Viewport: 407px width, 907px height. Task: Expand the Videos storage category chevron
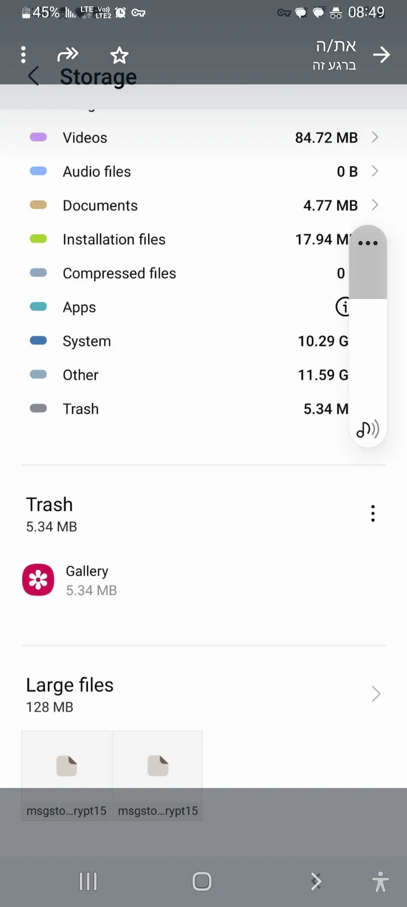pos(375,137)
